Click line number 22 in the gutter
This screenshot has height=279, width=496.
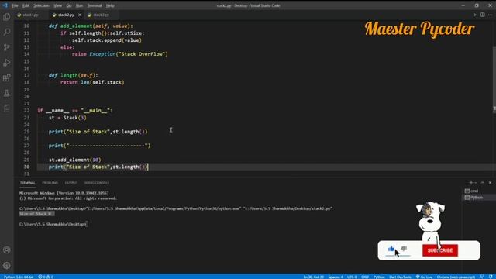click(26, 111)
